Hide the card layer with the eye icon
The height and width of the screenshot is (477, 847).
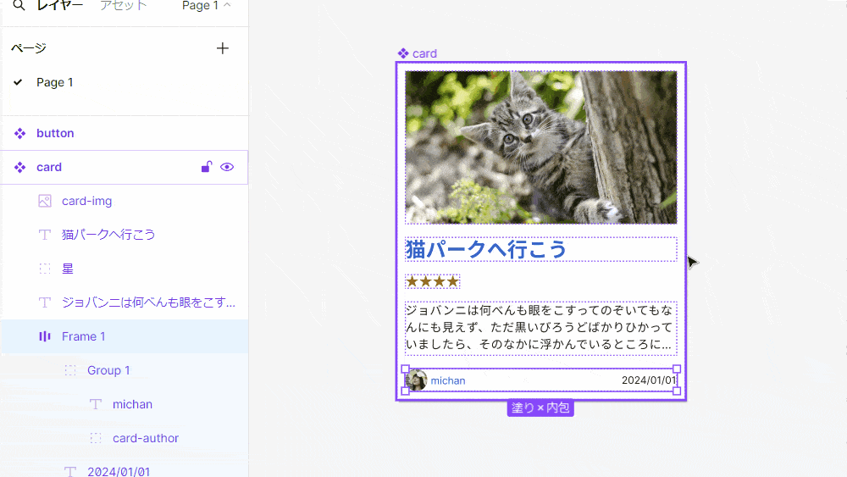pos(227,167)
